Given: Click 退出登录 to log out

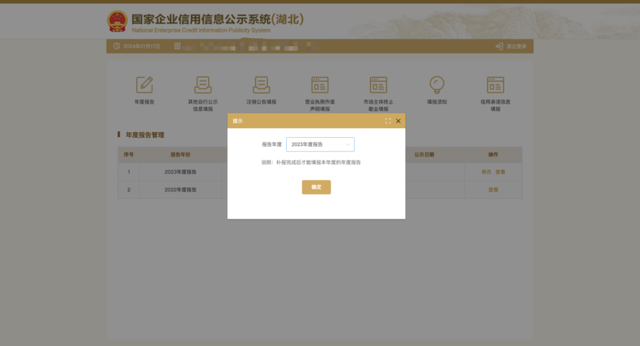Looking at the screenshot, I should [x=511, y=46].
